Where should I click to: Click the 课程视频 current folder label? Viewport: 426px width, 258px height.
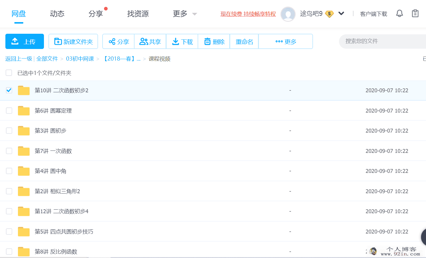(x=159, y=59)
